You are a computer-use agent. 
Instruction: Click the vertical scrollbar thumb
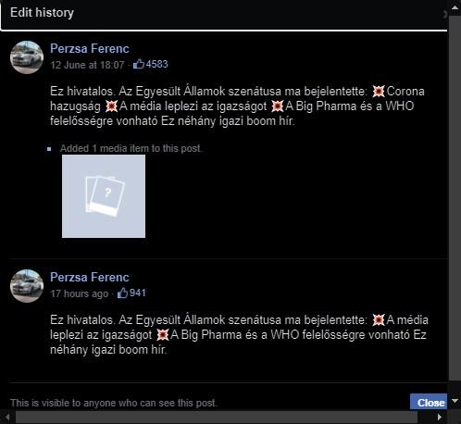(x=455, y=198)
